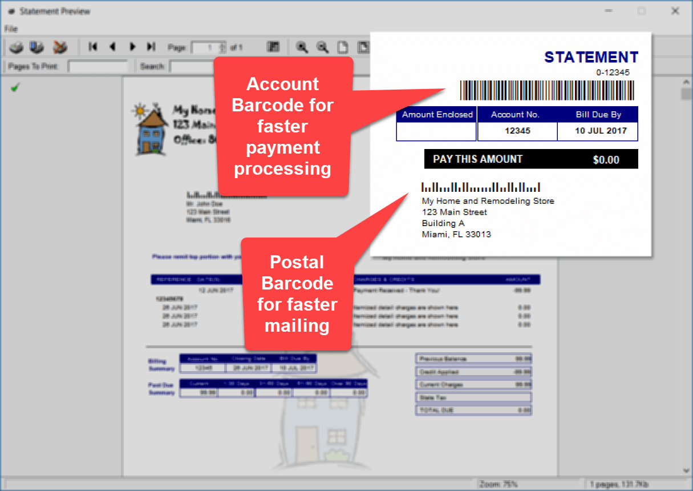Go to the previous page
The width and height of the screenshot is (693, 491).
tap(112, 47)
